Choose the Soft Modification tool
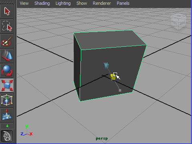 tap(7, 115)
